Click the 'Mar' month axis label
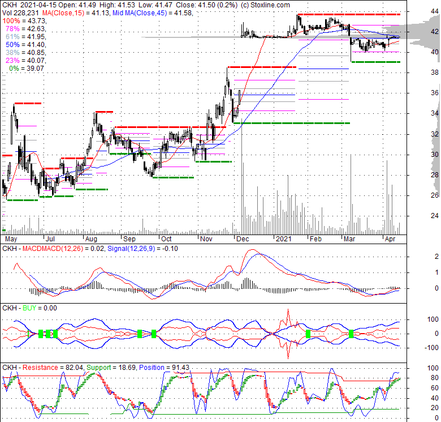 (x=349, y=239)
